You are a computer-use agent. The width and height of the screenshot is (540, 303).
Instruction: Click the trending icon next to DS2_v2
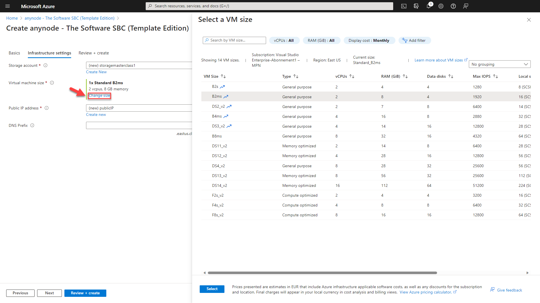pyautogui.click(x=229, y=106)
